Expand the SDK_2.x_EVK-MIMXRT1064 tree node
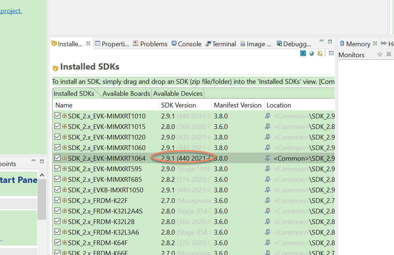The width and height of the screenshot is (394, 255). pyautogui.click(x=64, y=158)
